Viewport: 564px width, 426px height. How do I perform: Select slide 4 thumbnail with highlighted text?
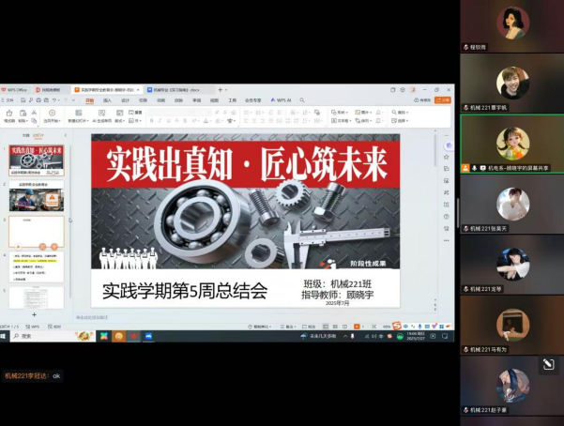[x=36, y=266]
